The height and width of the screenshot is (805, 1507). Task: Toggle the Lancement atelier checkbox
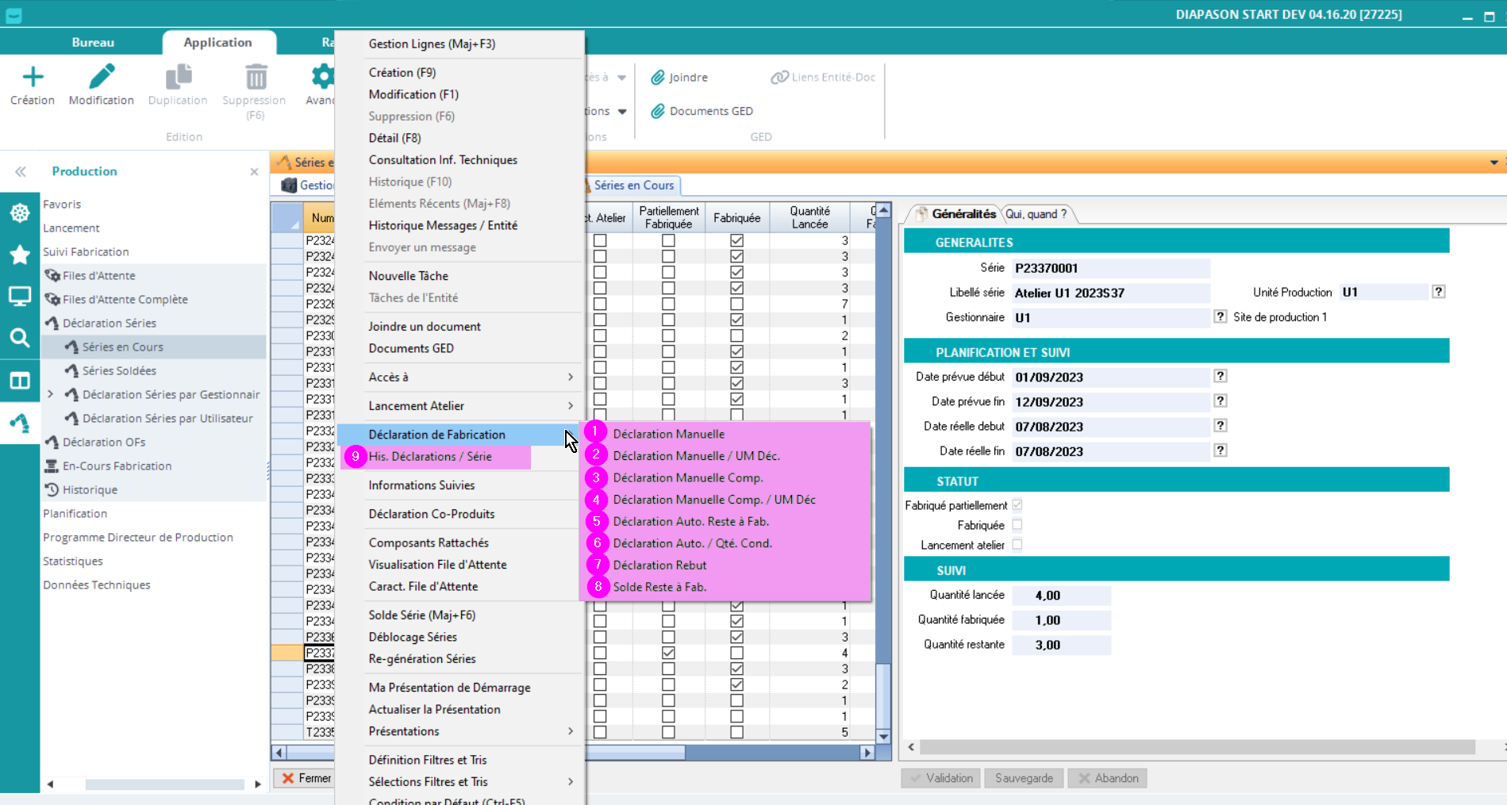point(1017,545)
